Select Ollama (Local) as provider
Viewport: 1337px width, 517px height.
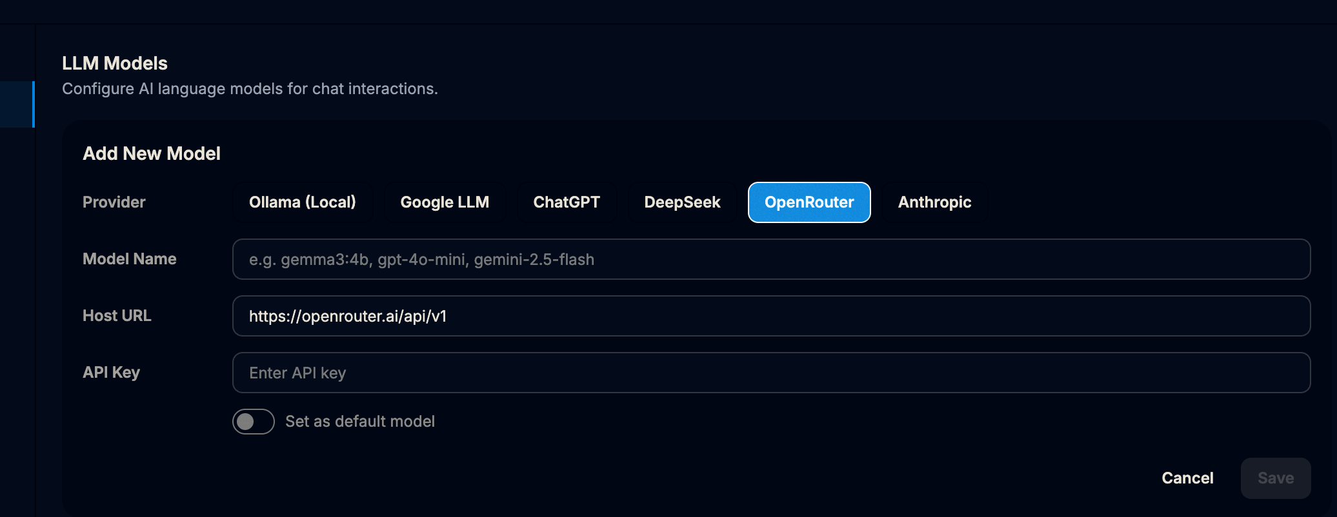pos(303,202)
